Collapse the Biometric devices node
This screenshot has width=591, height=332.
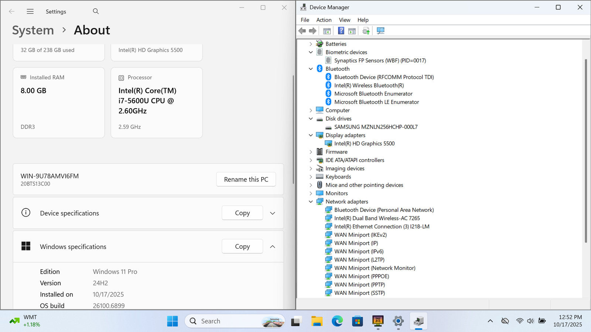tap(311, 52)
